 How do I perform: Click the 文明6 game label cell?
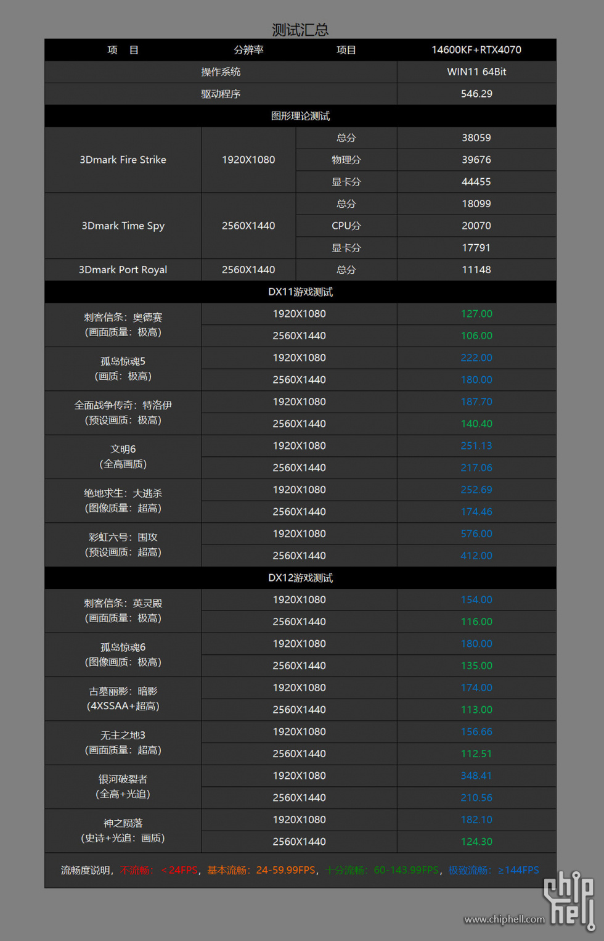pyautogui.click(x=123, y=456)
